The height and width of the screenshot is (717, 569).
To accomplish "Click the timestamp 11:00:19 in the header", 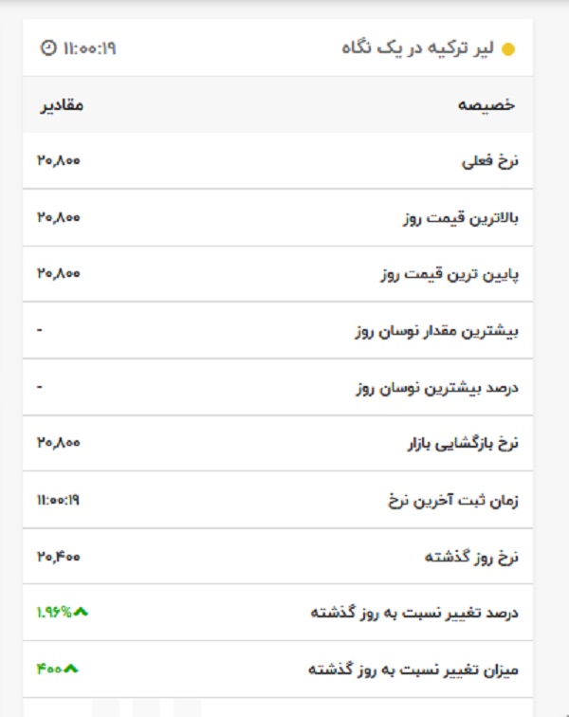I will pos(90,46).
